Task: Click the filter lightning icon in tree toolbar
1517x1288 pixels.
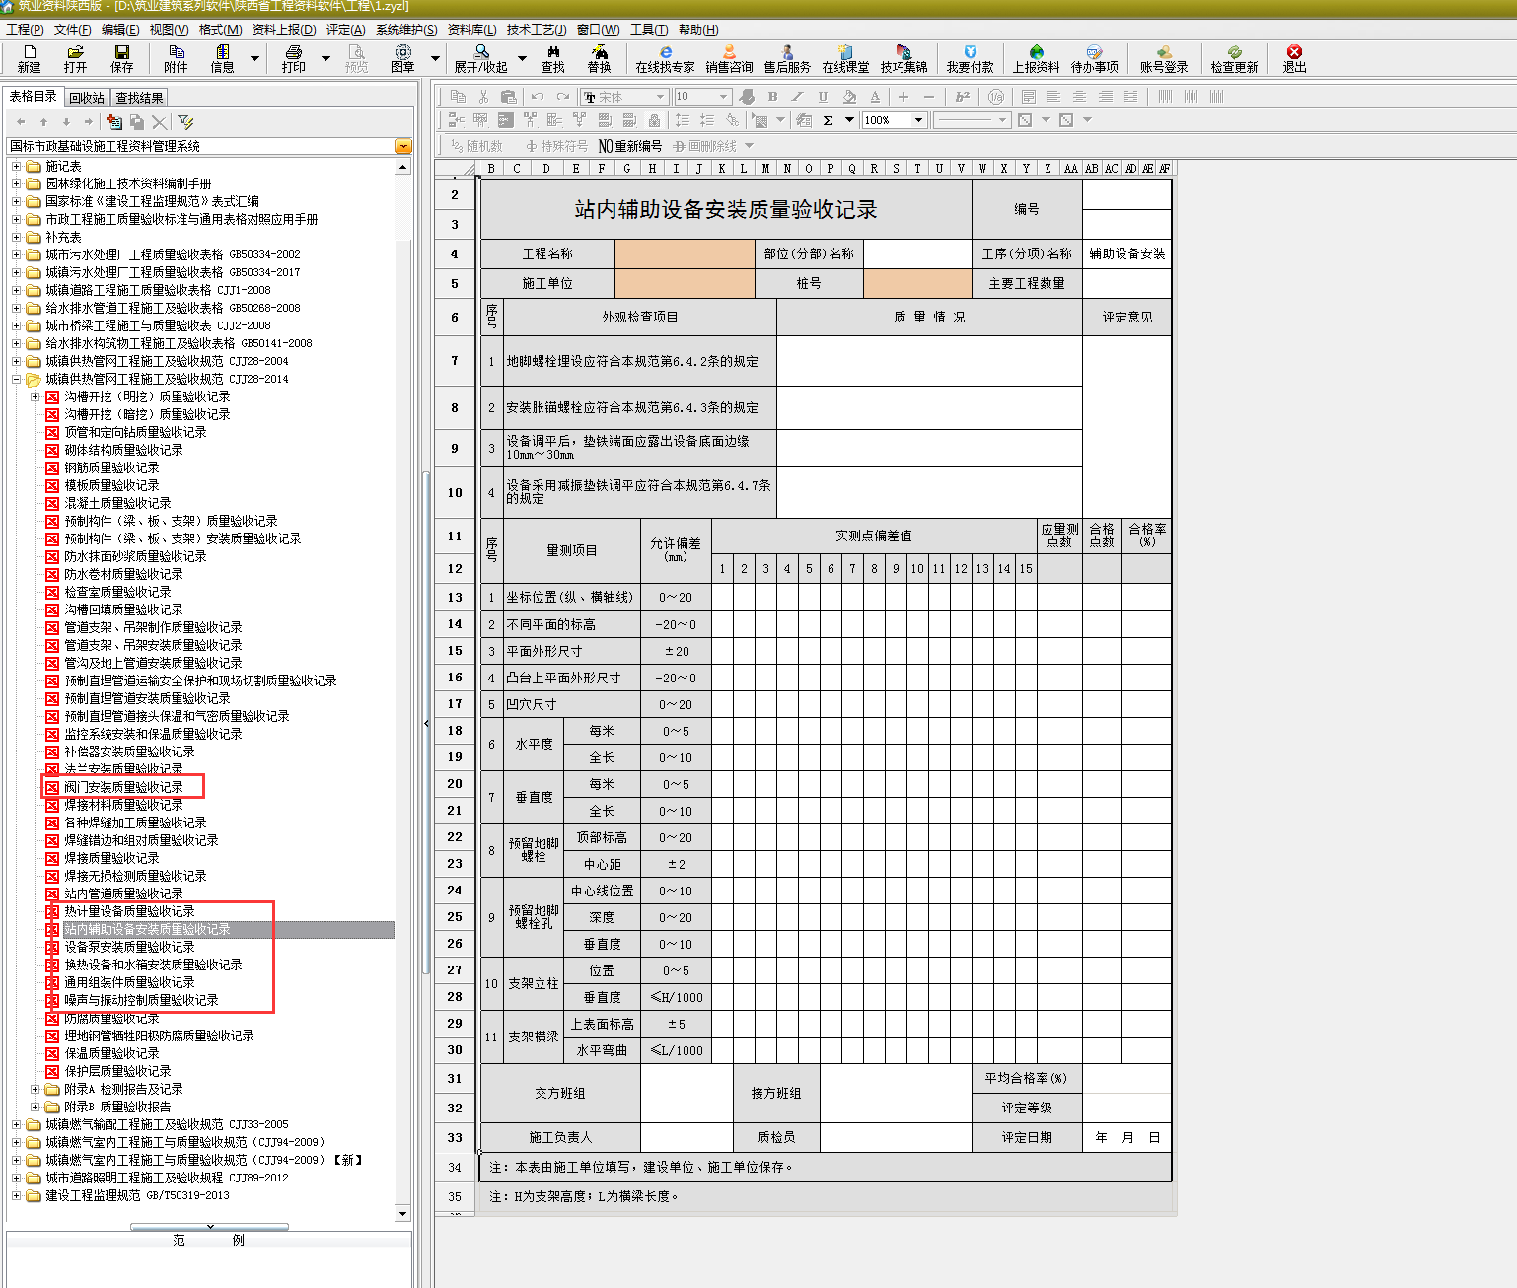Action: point(185,121)
